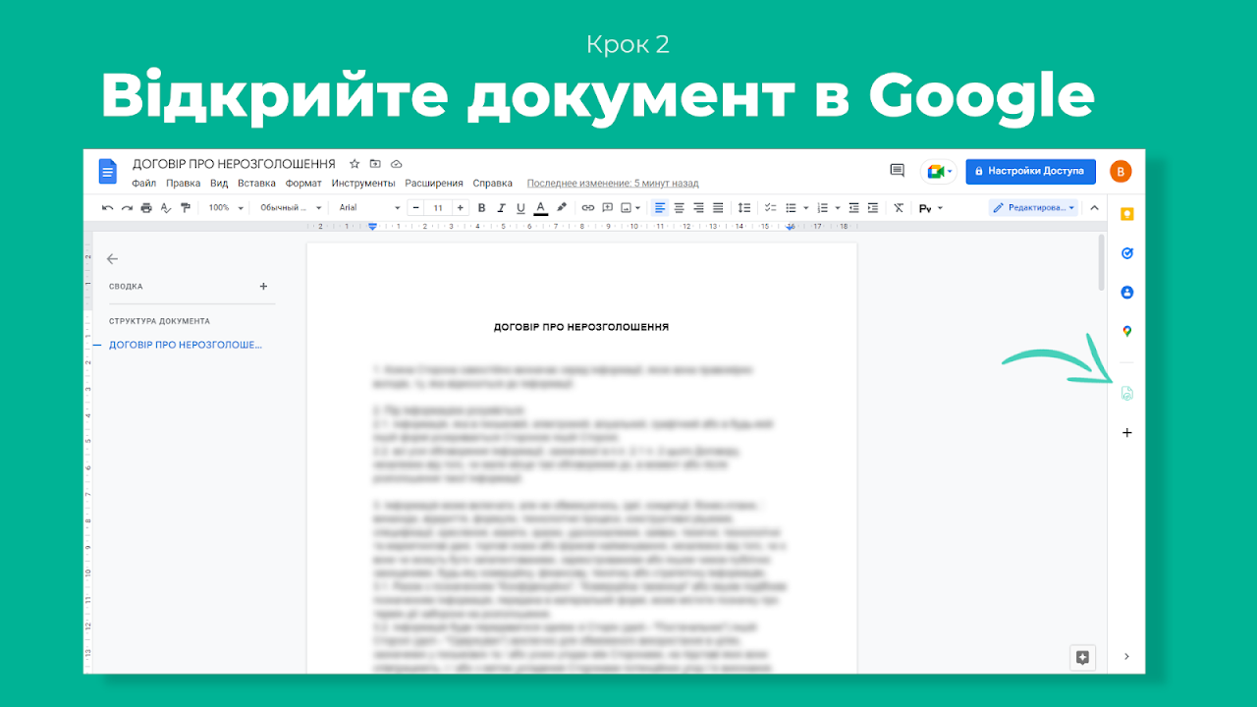Expand the bulleted list options arrow

click(x=806, y=208)
